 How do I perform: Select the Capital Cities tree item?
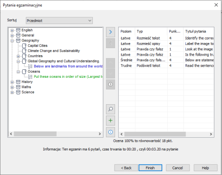[38, 46]
